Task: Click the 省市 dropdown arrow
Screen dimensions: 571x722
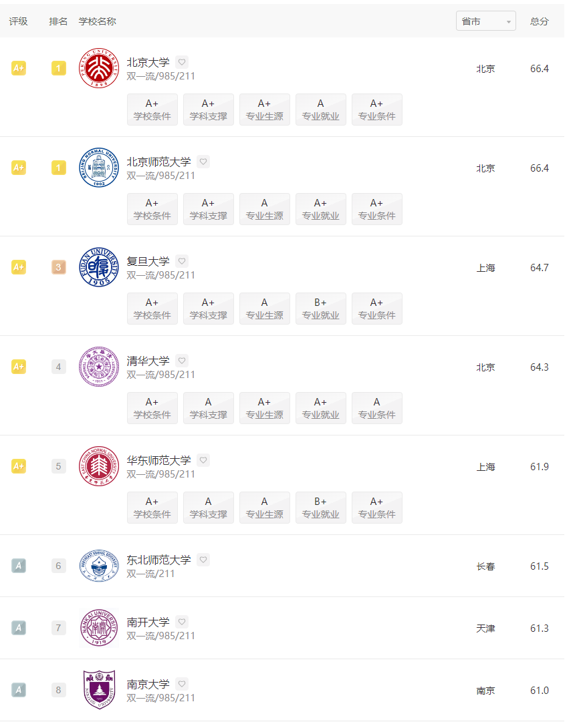Action: (x=508, y=21)
